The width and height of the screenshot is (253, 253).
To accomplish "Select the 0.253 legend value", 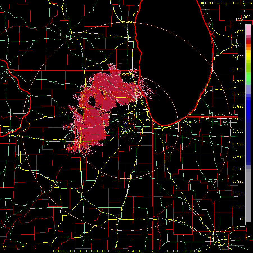I will click(238, 206).
